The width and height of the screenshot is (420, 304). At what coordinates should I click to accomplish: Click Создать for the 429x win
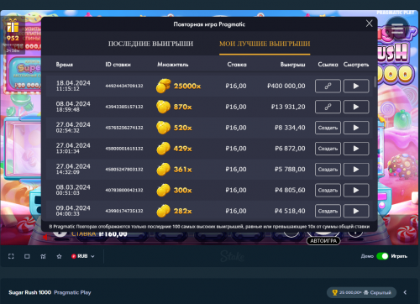(328, 149)
